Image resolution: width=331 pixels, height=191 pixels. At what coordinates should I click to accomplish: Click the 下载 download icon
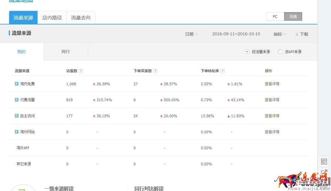coord(297,34)
